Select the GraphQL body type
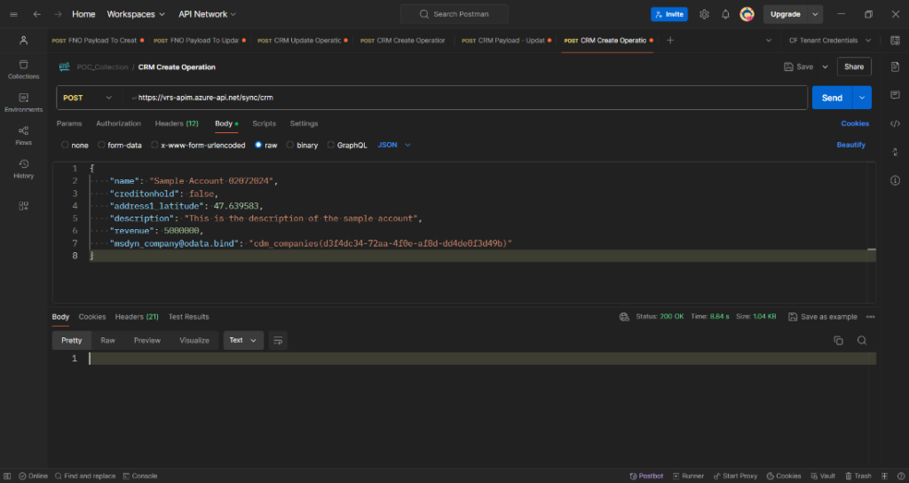 331,145
